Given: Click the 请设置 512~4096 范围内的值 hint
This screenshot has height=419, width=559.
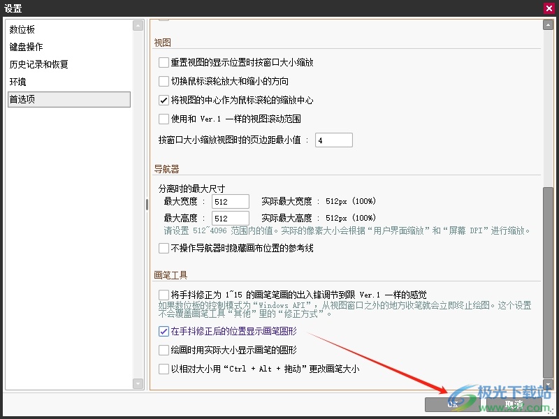Looking at the screenshot, I should (347, 231).
